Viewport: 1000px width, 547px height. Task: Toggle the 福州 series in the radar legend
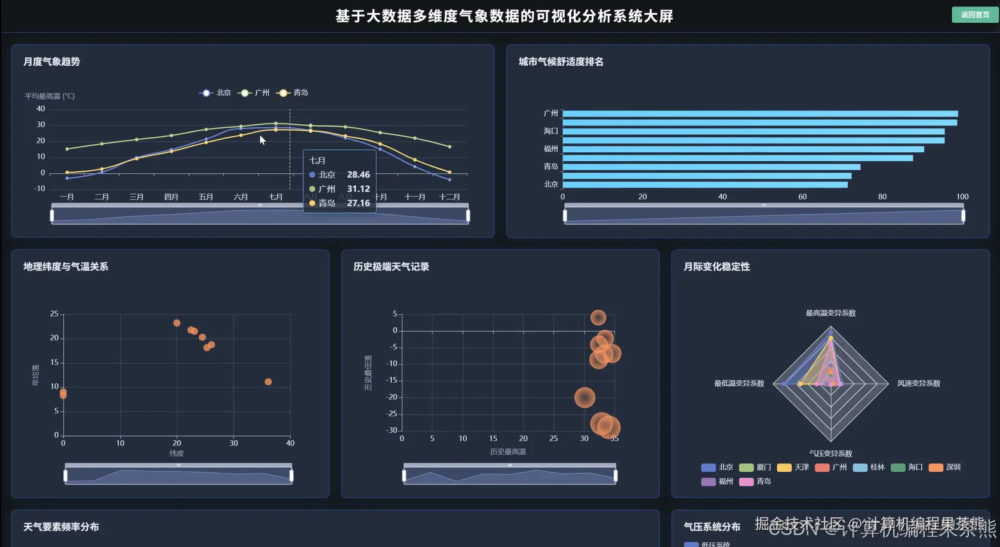point(718,481)
